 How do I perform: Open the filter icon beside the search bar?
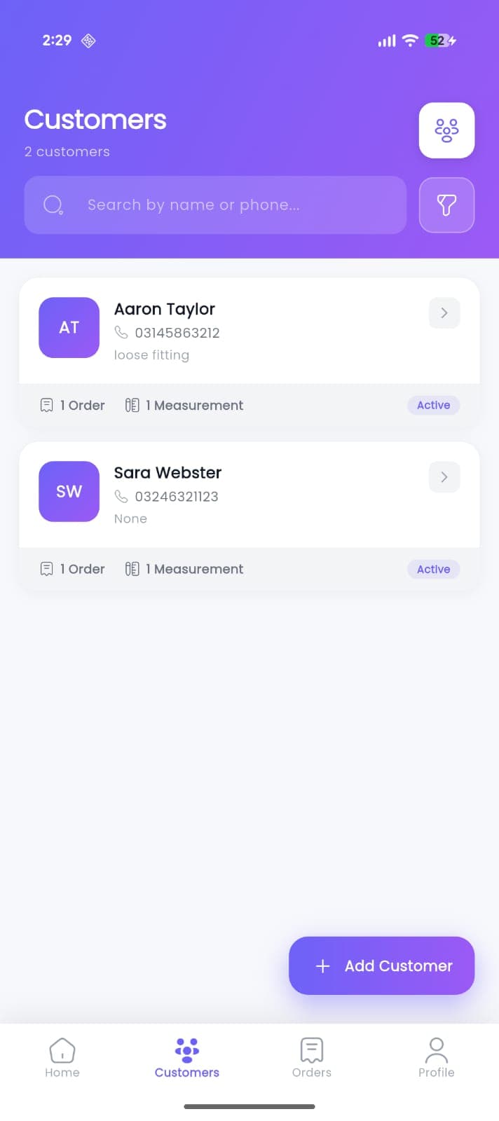(446, 205)
